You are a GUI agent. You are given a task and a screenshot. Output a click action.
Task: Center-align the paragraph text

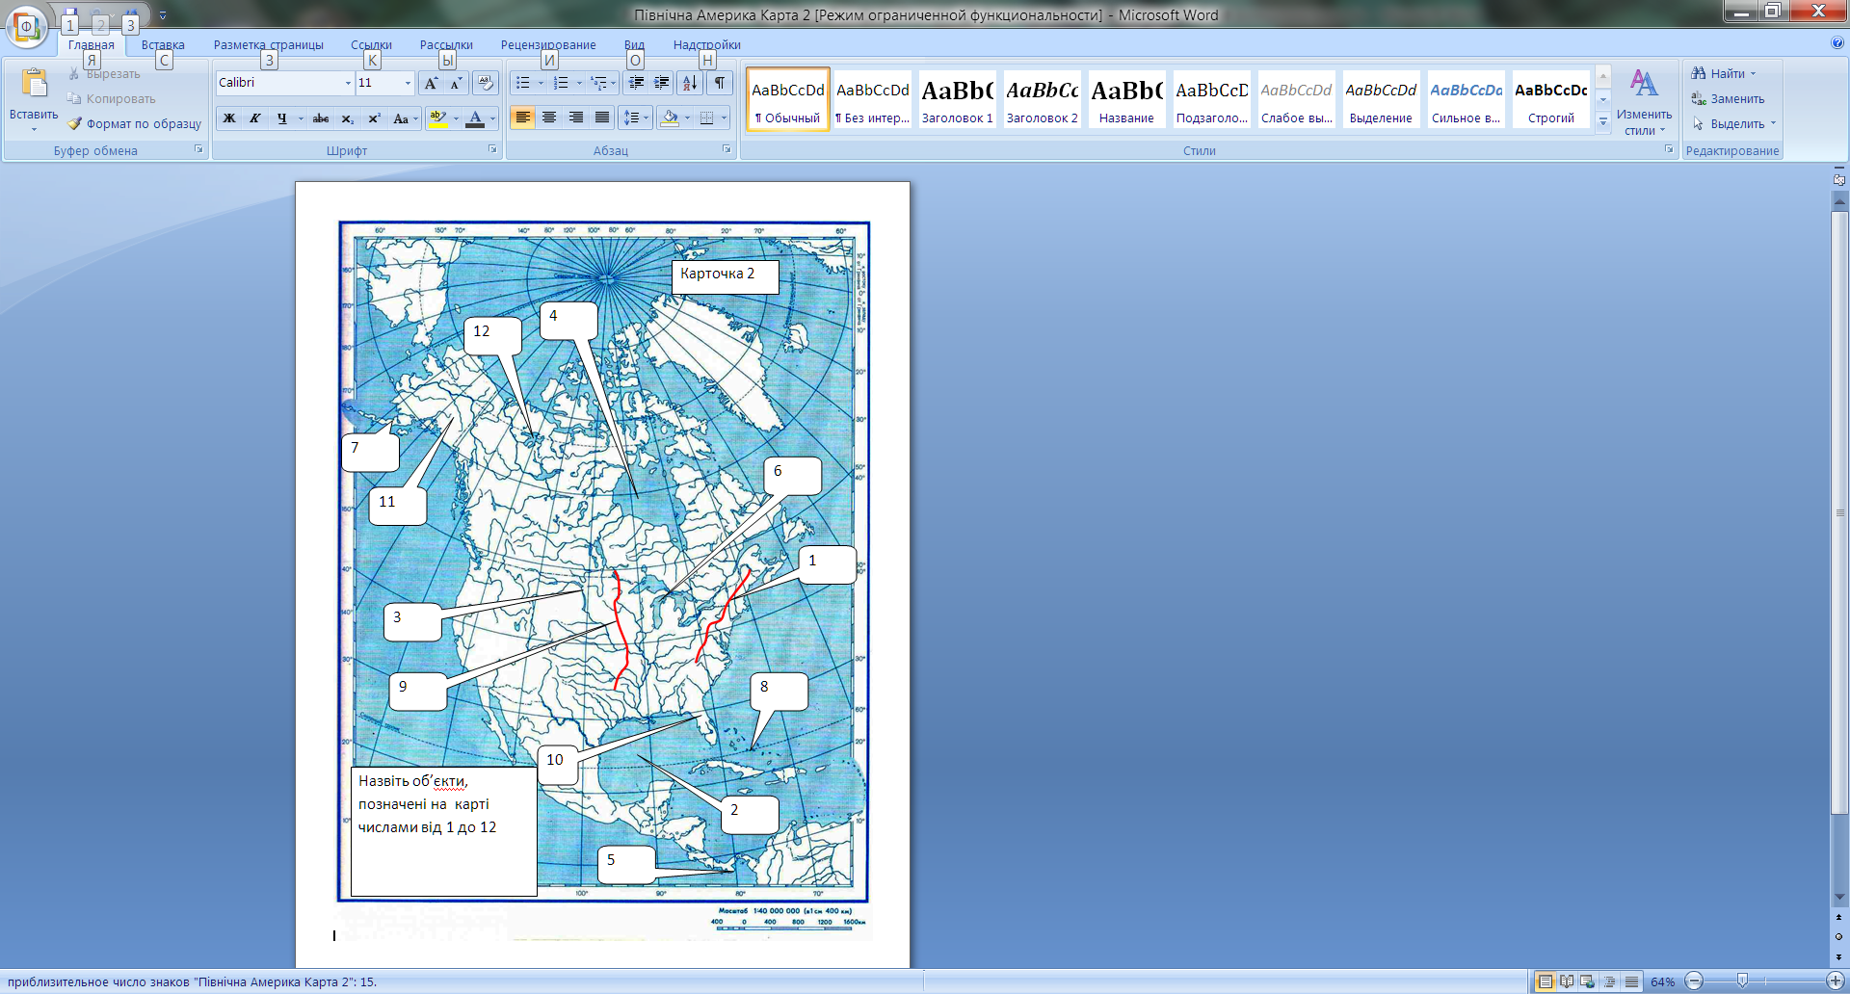pyautogui.click(x=549, y=118)
